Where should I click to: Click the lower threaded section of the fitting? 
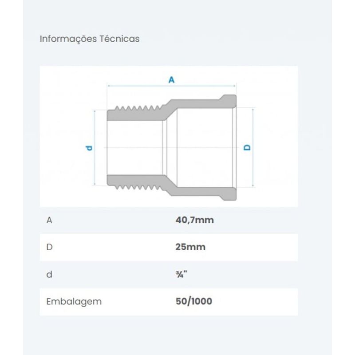(136, 182)
